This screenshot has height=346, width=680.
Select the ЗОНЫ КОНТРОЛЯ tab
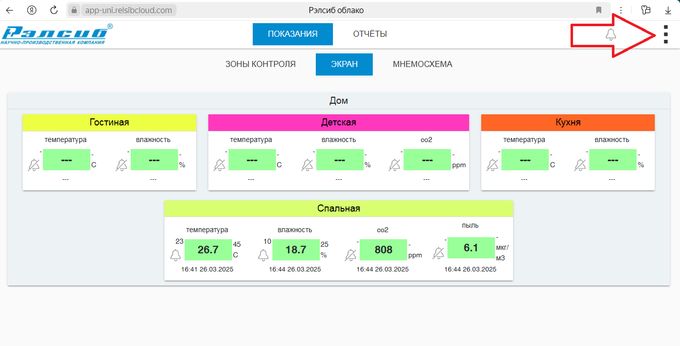click(x=260, y=64)
